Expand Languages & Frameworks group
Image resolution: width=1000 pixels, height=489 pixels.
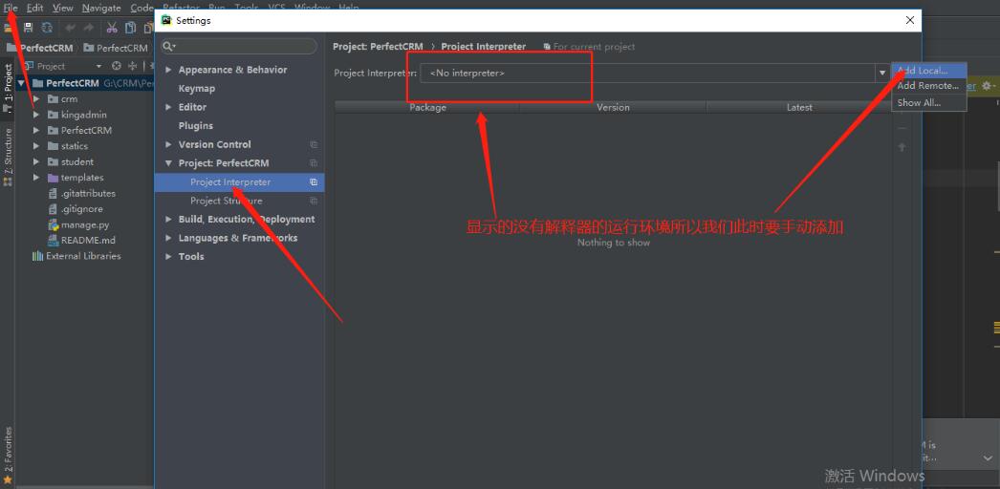click(169, 238)
